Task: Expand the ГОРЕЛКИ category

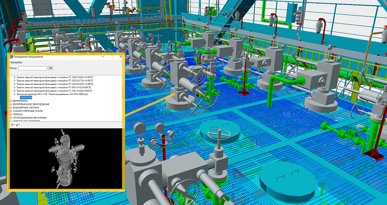Action: tap(10, 114)
